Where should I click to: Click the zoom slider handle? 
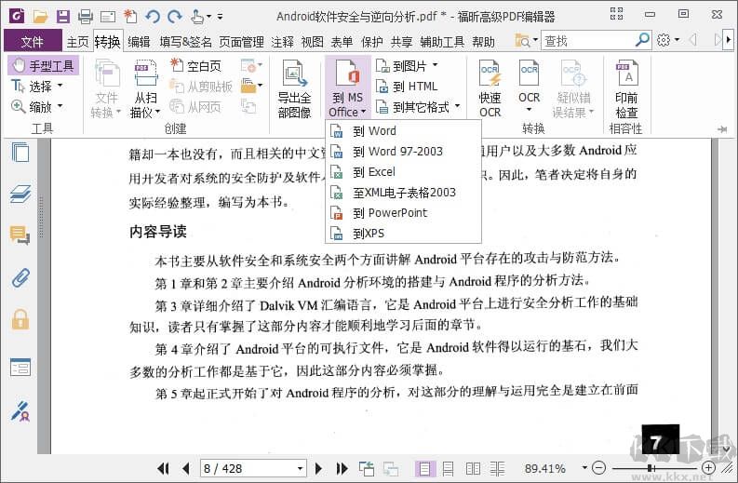(x=650, y=468)
